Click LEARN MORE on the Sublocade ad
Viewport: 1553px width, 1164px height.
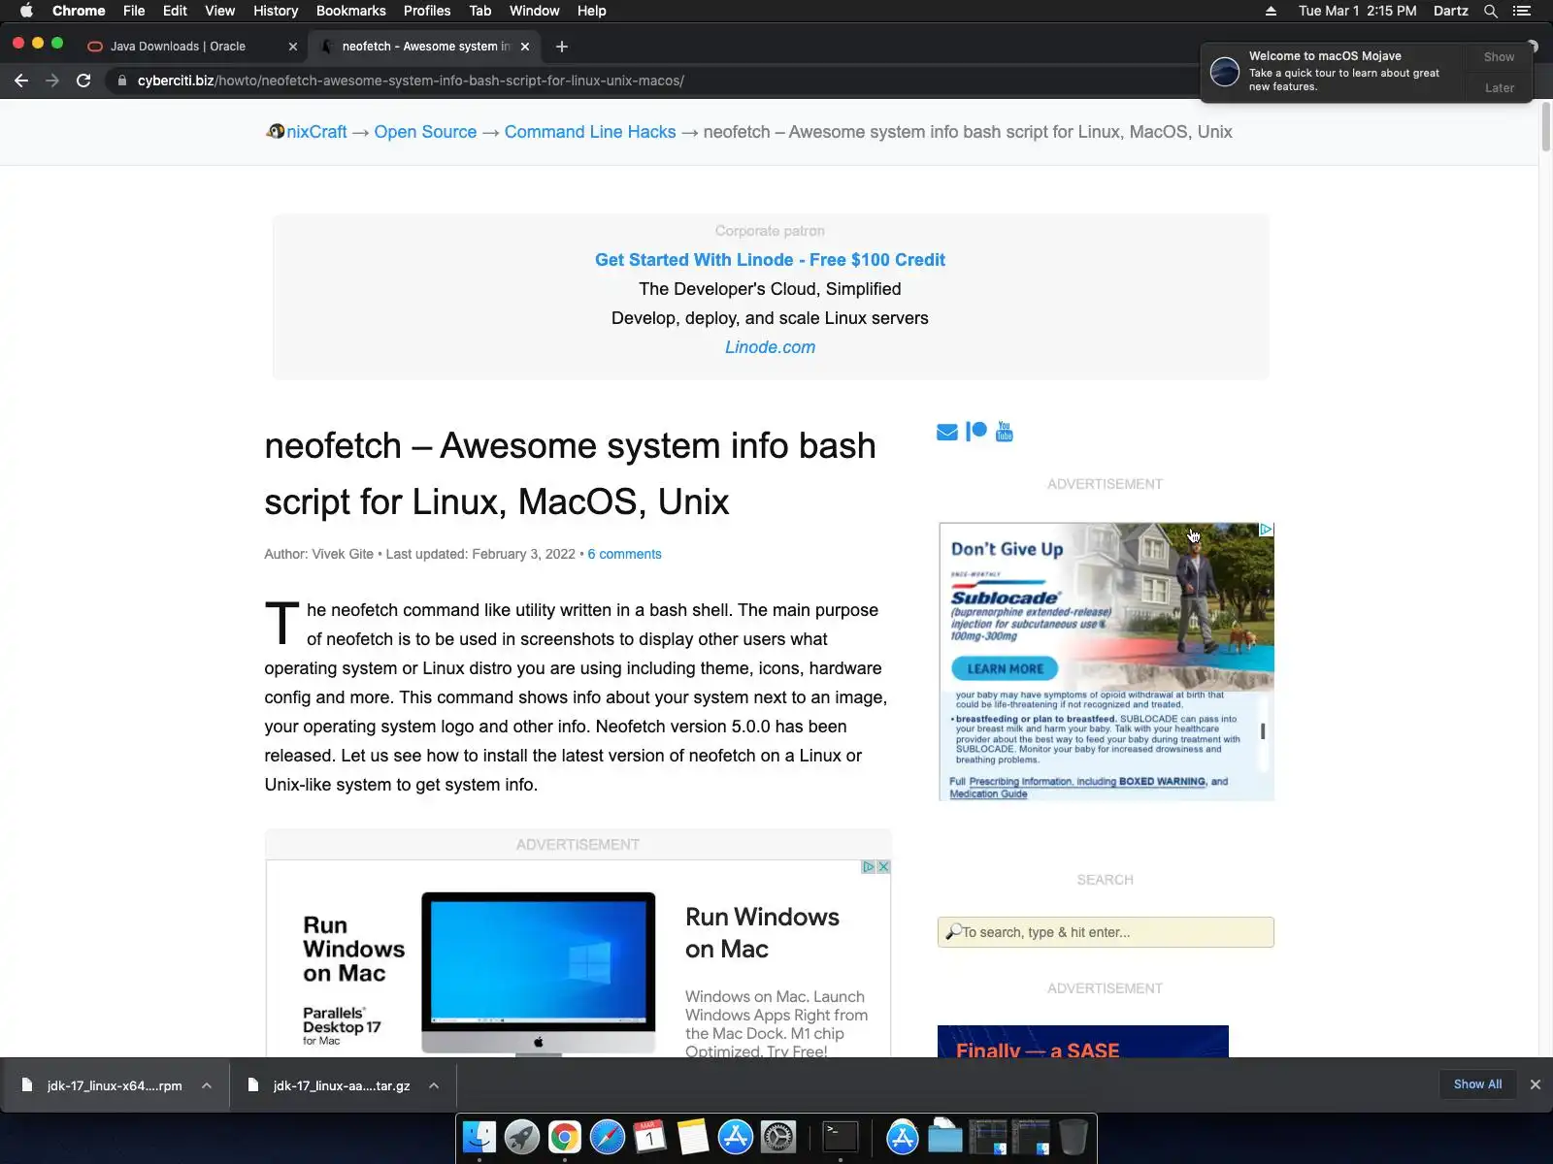coord(1005,668)
